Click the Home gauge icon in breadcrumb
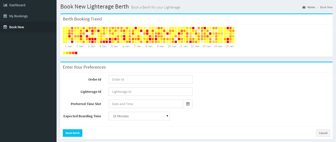The height and width of the screenshot is (142, 336). (x=304, y=7)
